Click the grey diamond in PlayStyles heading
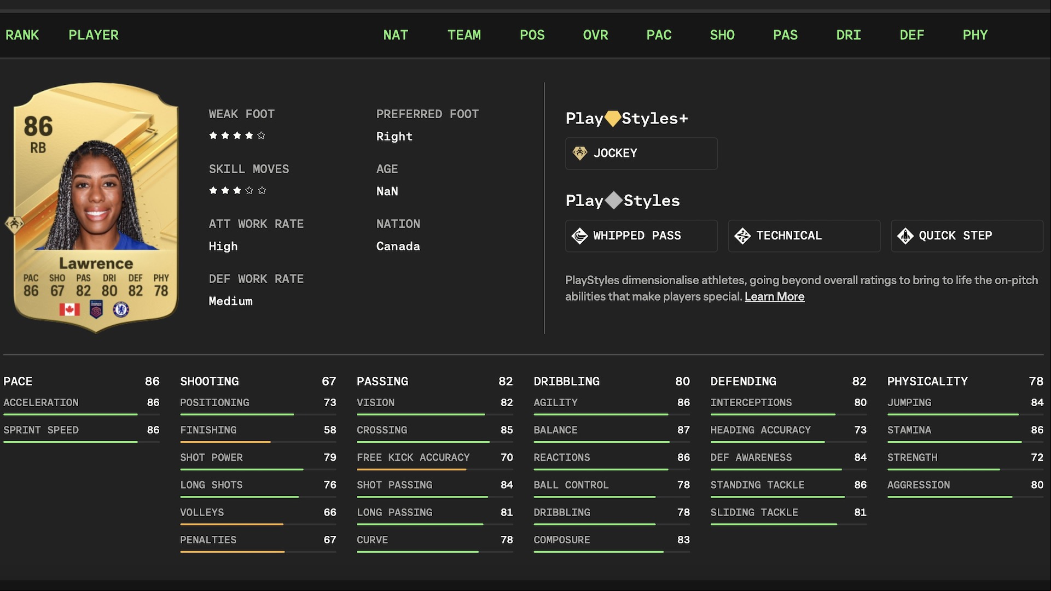 click(613, 201)
